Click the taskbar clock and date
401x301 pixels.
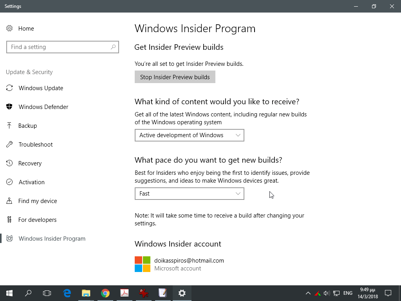[367, 293]
